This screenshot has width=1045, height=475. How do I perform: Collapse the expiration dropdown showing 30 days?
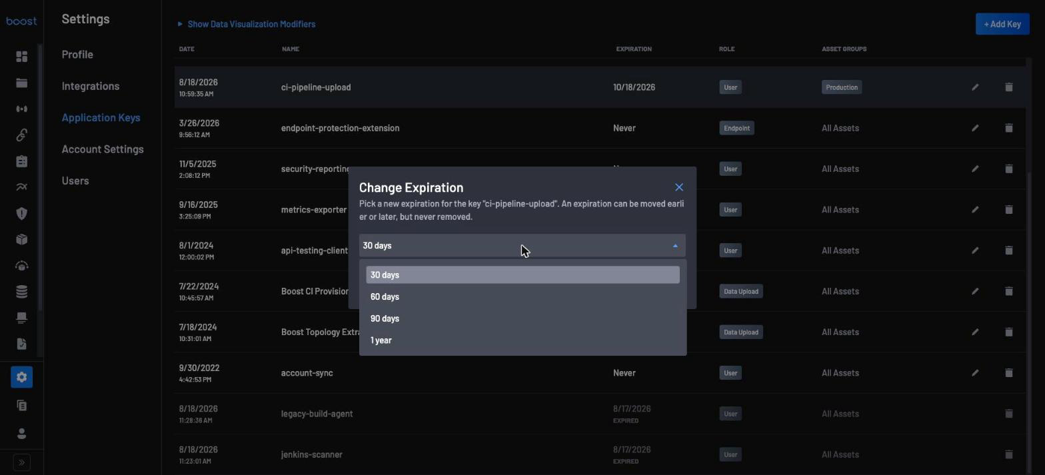click(x=522, y=246)
